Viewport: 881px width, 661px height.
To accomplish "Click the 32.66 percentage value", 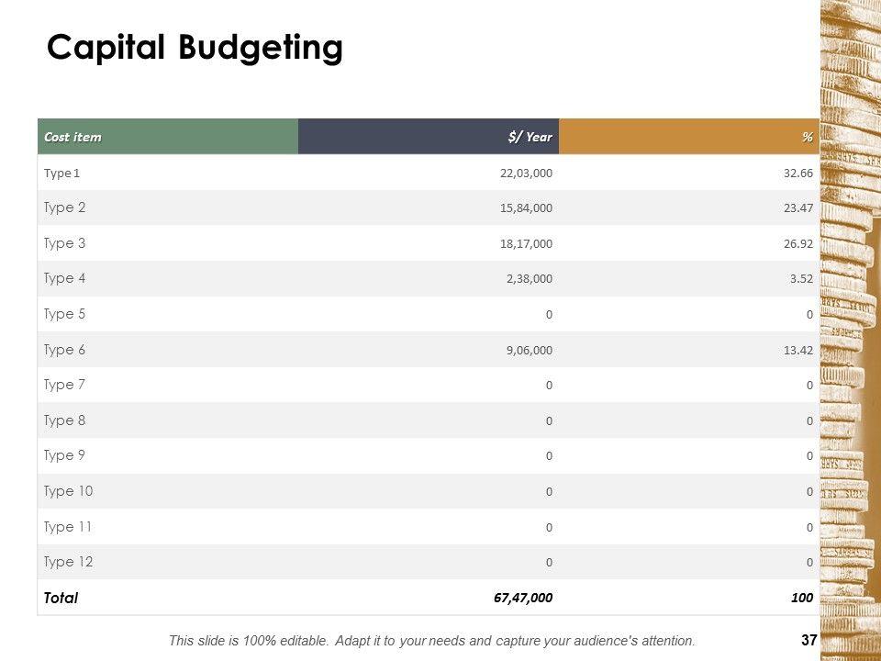I will (798, 173).
